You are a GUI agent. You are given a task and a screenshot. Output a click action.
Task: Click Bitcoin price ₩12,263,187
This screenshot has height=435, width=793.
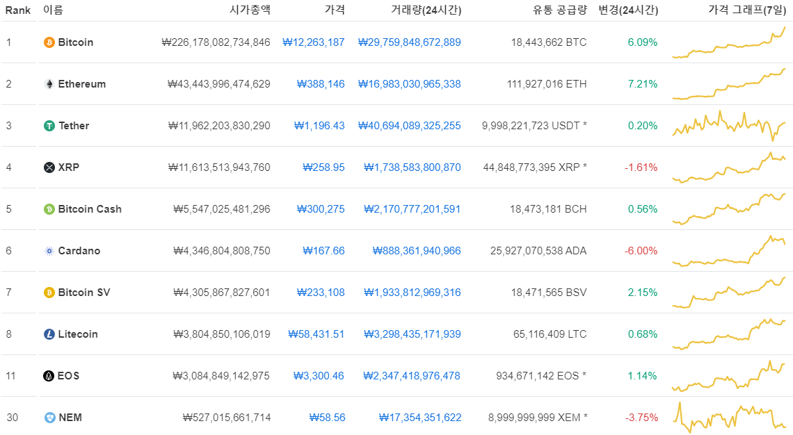[x=314, y=42]
